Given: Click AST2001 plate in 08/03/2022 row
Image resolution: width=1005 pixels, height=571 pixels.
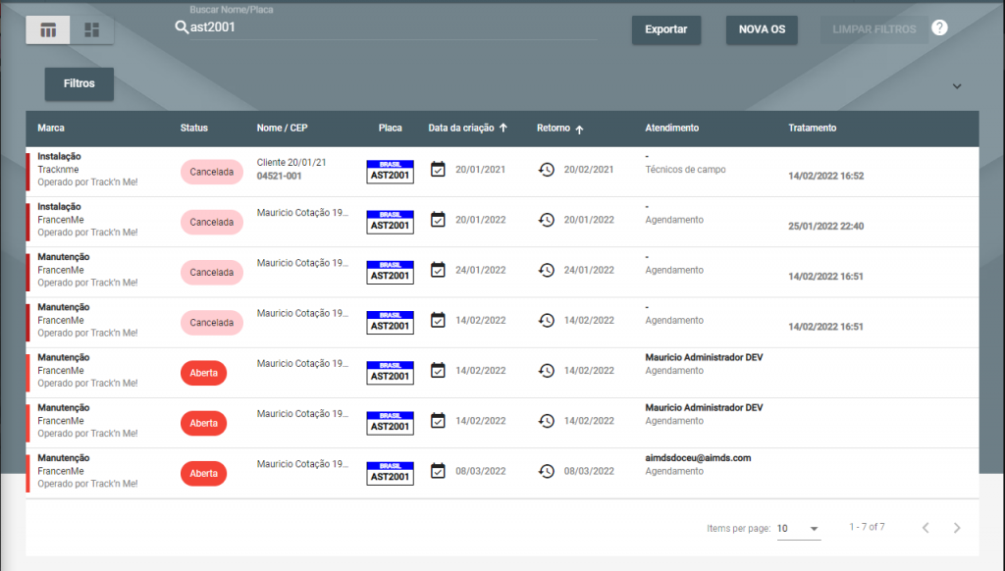Looking at the screenshot, I should [x=390, y=474].
